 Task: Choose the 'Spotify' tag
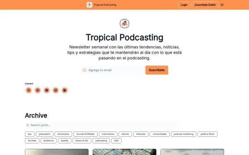pyautogui.click(x=65, y=141)
